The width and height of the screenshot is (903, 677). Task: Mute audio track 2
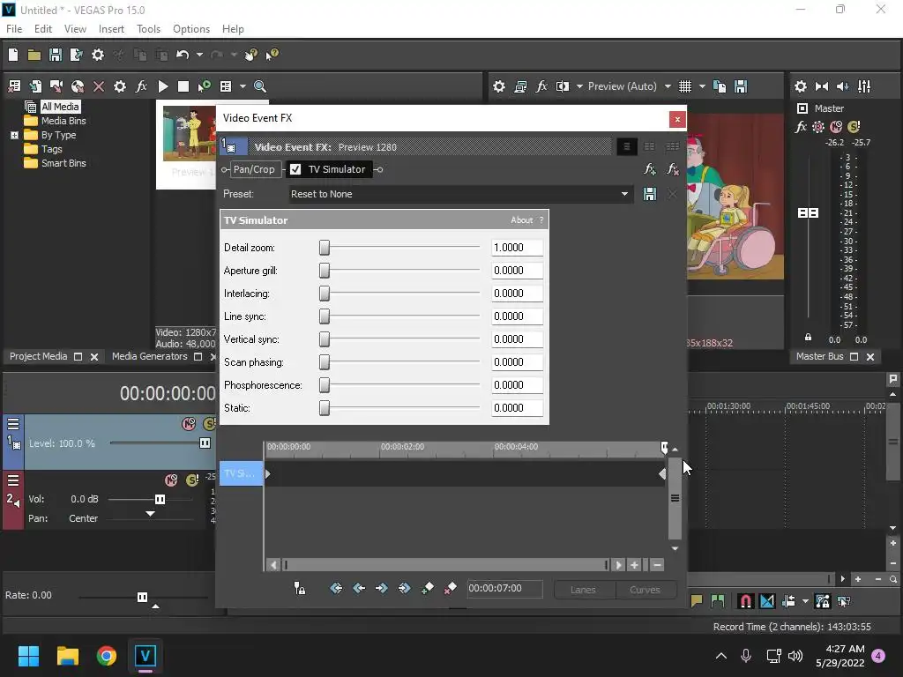tap(171, 480)
